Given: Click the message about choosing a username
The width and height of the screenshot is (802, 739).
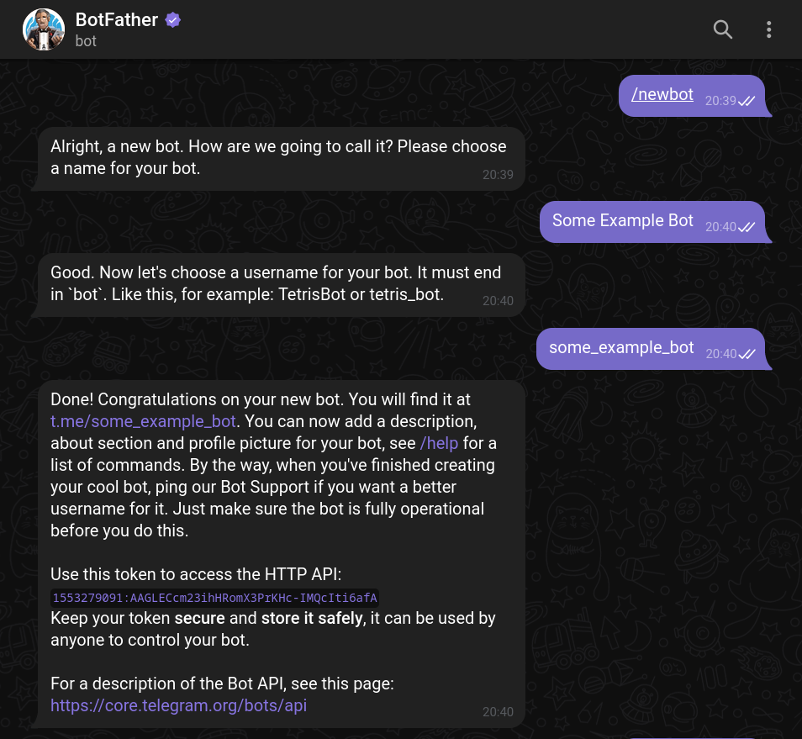Looking at the screenshot, I should [276, 284].
